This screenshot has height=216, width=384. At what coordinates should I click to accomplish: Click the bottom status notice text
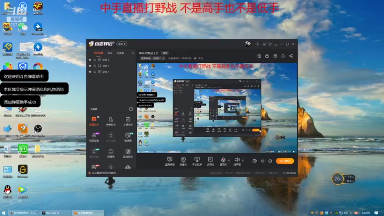104,173
